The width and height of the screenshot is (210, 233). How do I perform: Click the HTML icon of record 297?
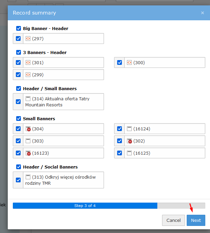pyautogui.click(x=28, y=38)
